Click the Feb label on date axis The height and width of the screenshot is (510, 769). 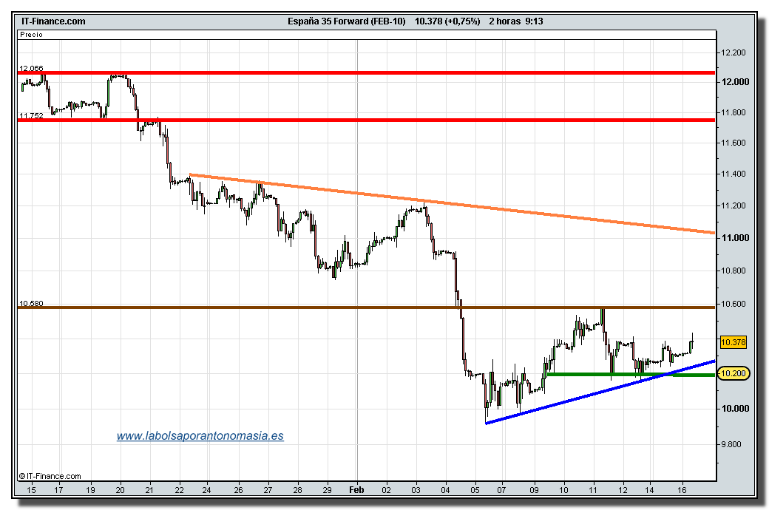tap(356, 489)
